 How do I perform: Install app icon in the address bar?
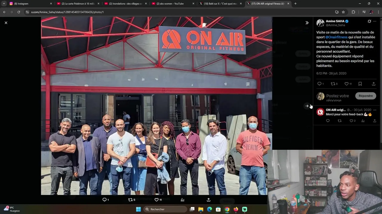point(337,12)
